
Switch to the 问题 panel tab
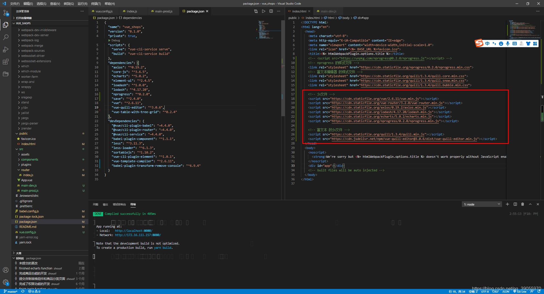pyautogui.click(x=95, y=204)
